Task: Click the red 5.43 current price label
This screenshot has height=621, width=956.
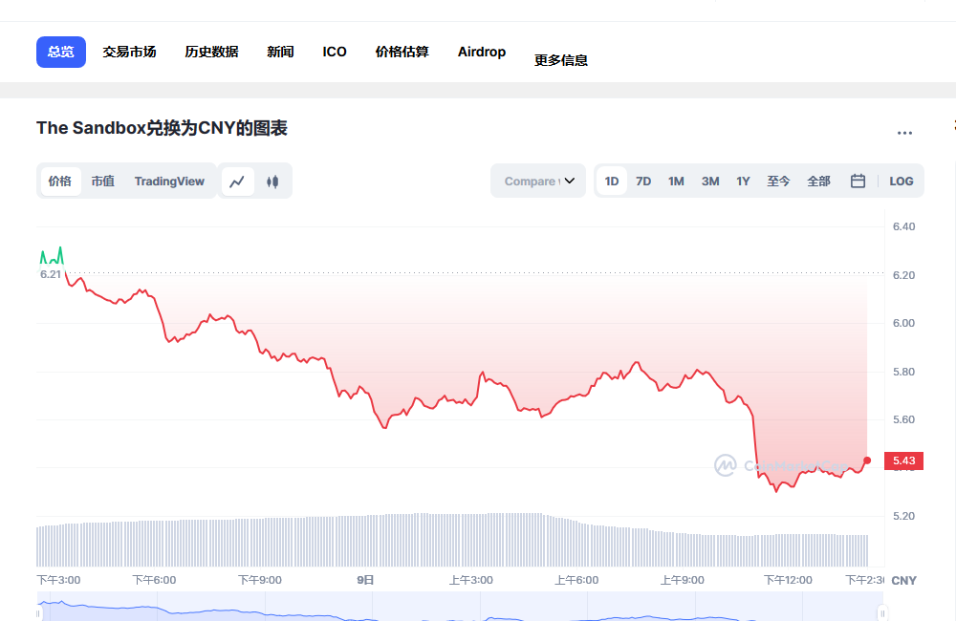Action: [x=903, y=460]
